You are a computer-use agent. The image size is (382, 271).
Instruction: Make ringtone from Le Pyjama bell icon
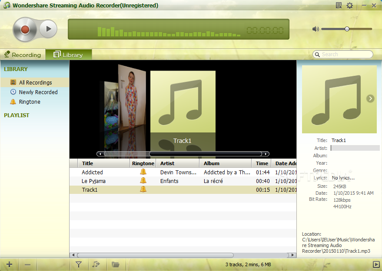[x=143, y=181]
